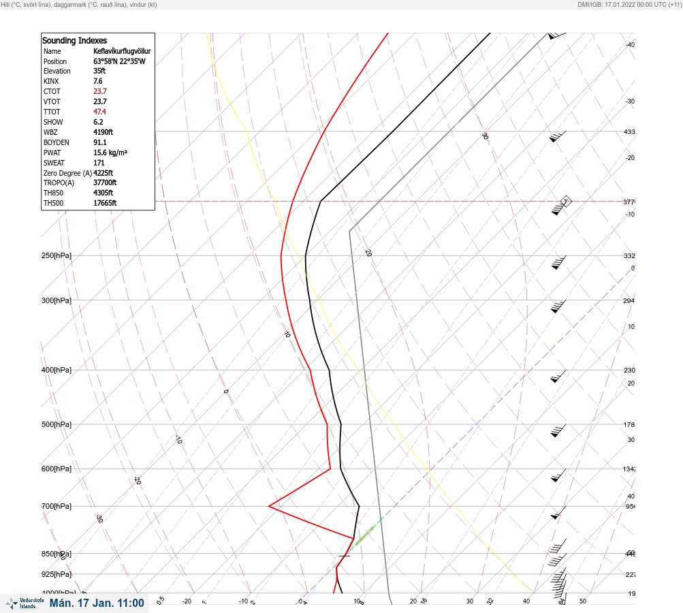This screenshot has width=683, height=613.
Task: Click the 500[hPa] pressure label
Action: (57, 424)
